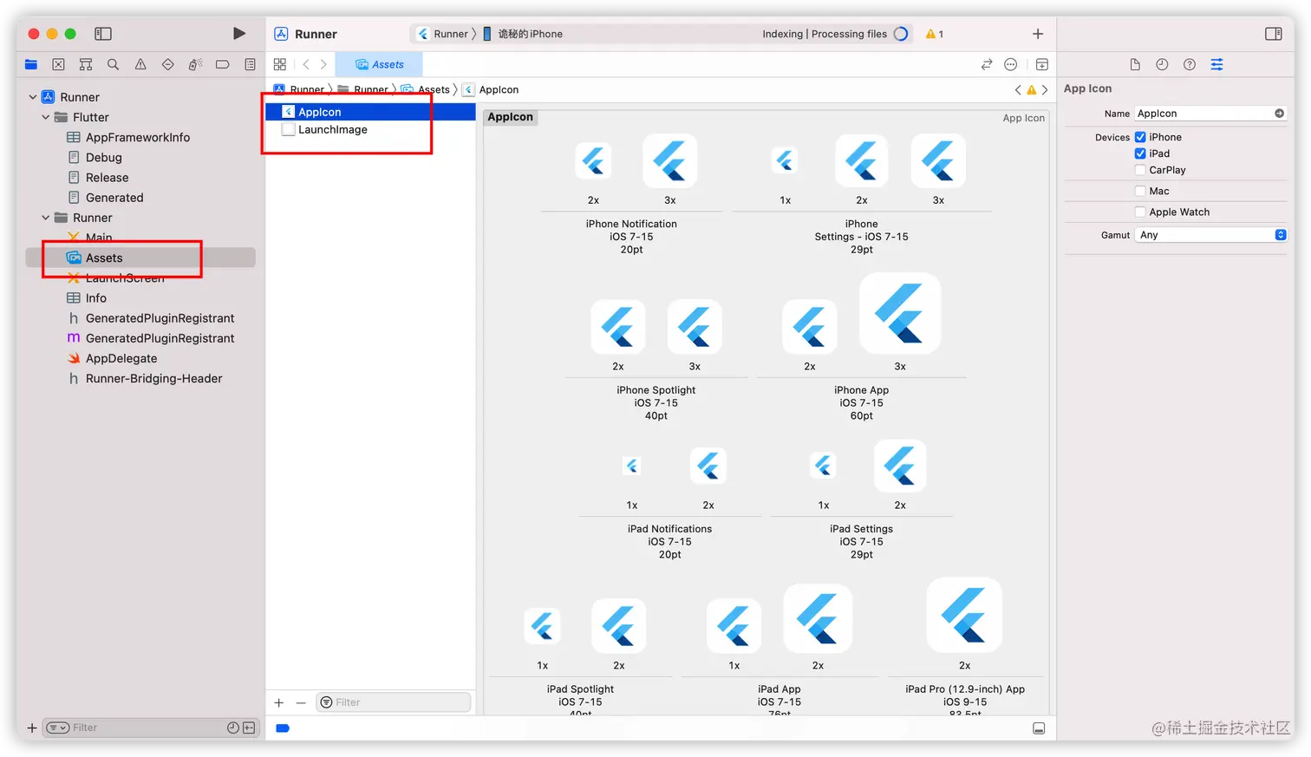Show the History inspector clock icon
The height and width of the screenshot is (757, 1311).
pyautogui.click(x=1162, y=64)
